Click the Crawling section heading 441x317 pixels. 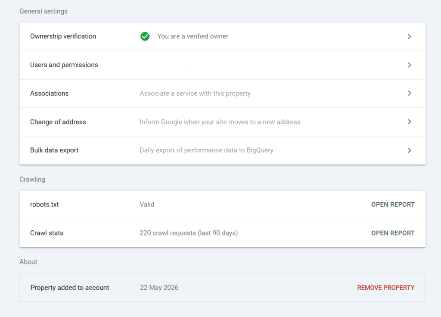click(32, 179)
